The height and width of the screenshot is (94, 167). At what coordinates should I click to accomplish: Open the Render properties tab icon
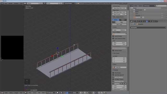[135, 21]
